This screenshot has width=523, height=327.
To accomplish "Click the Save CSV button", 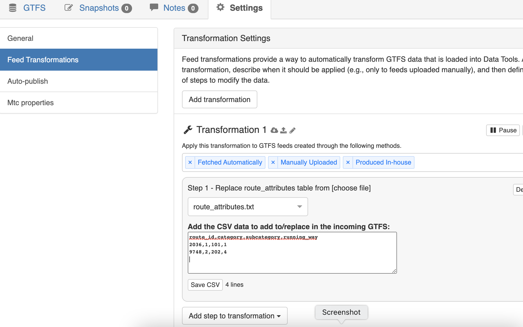I will (205, 285).
